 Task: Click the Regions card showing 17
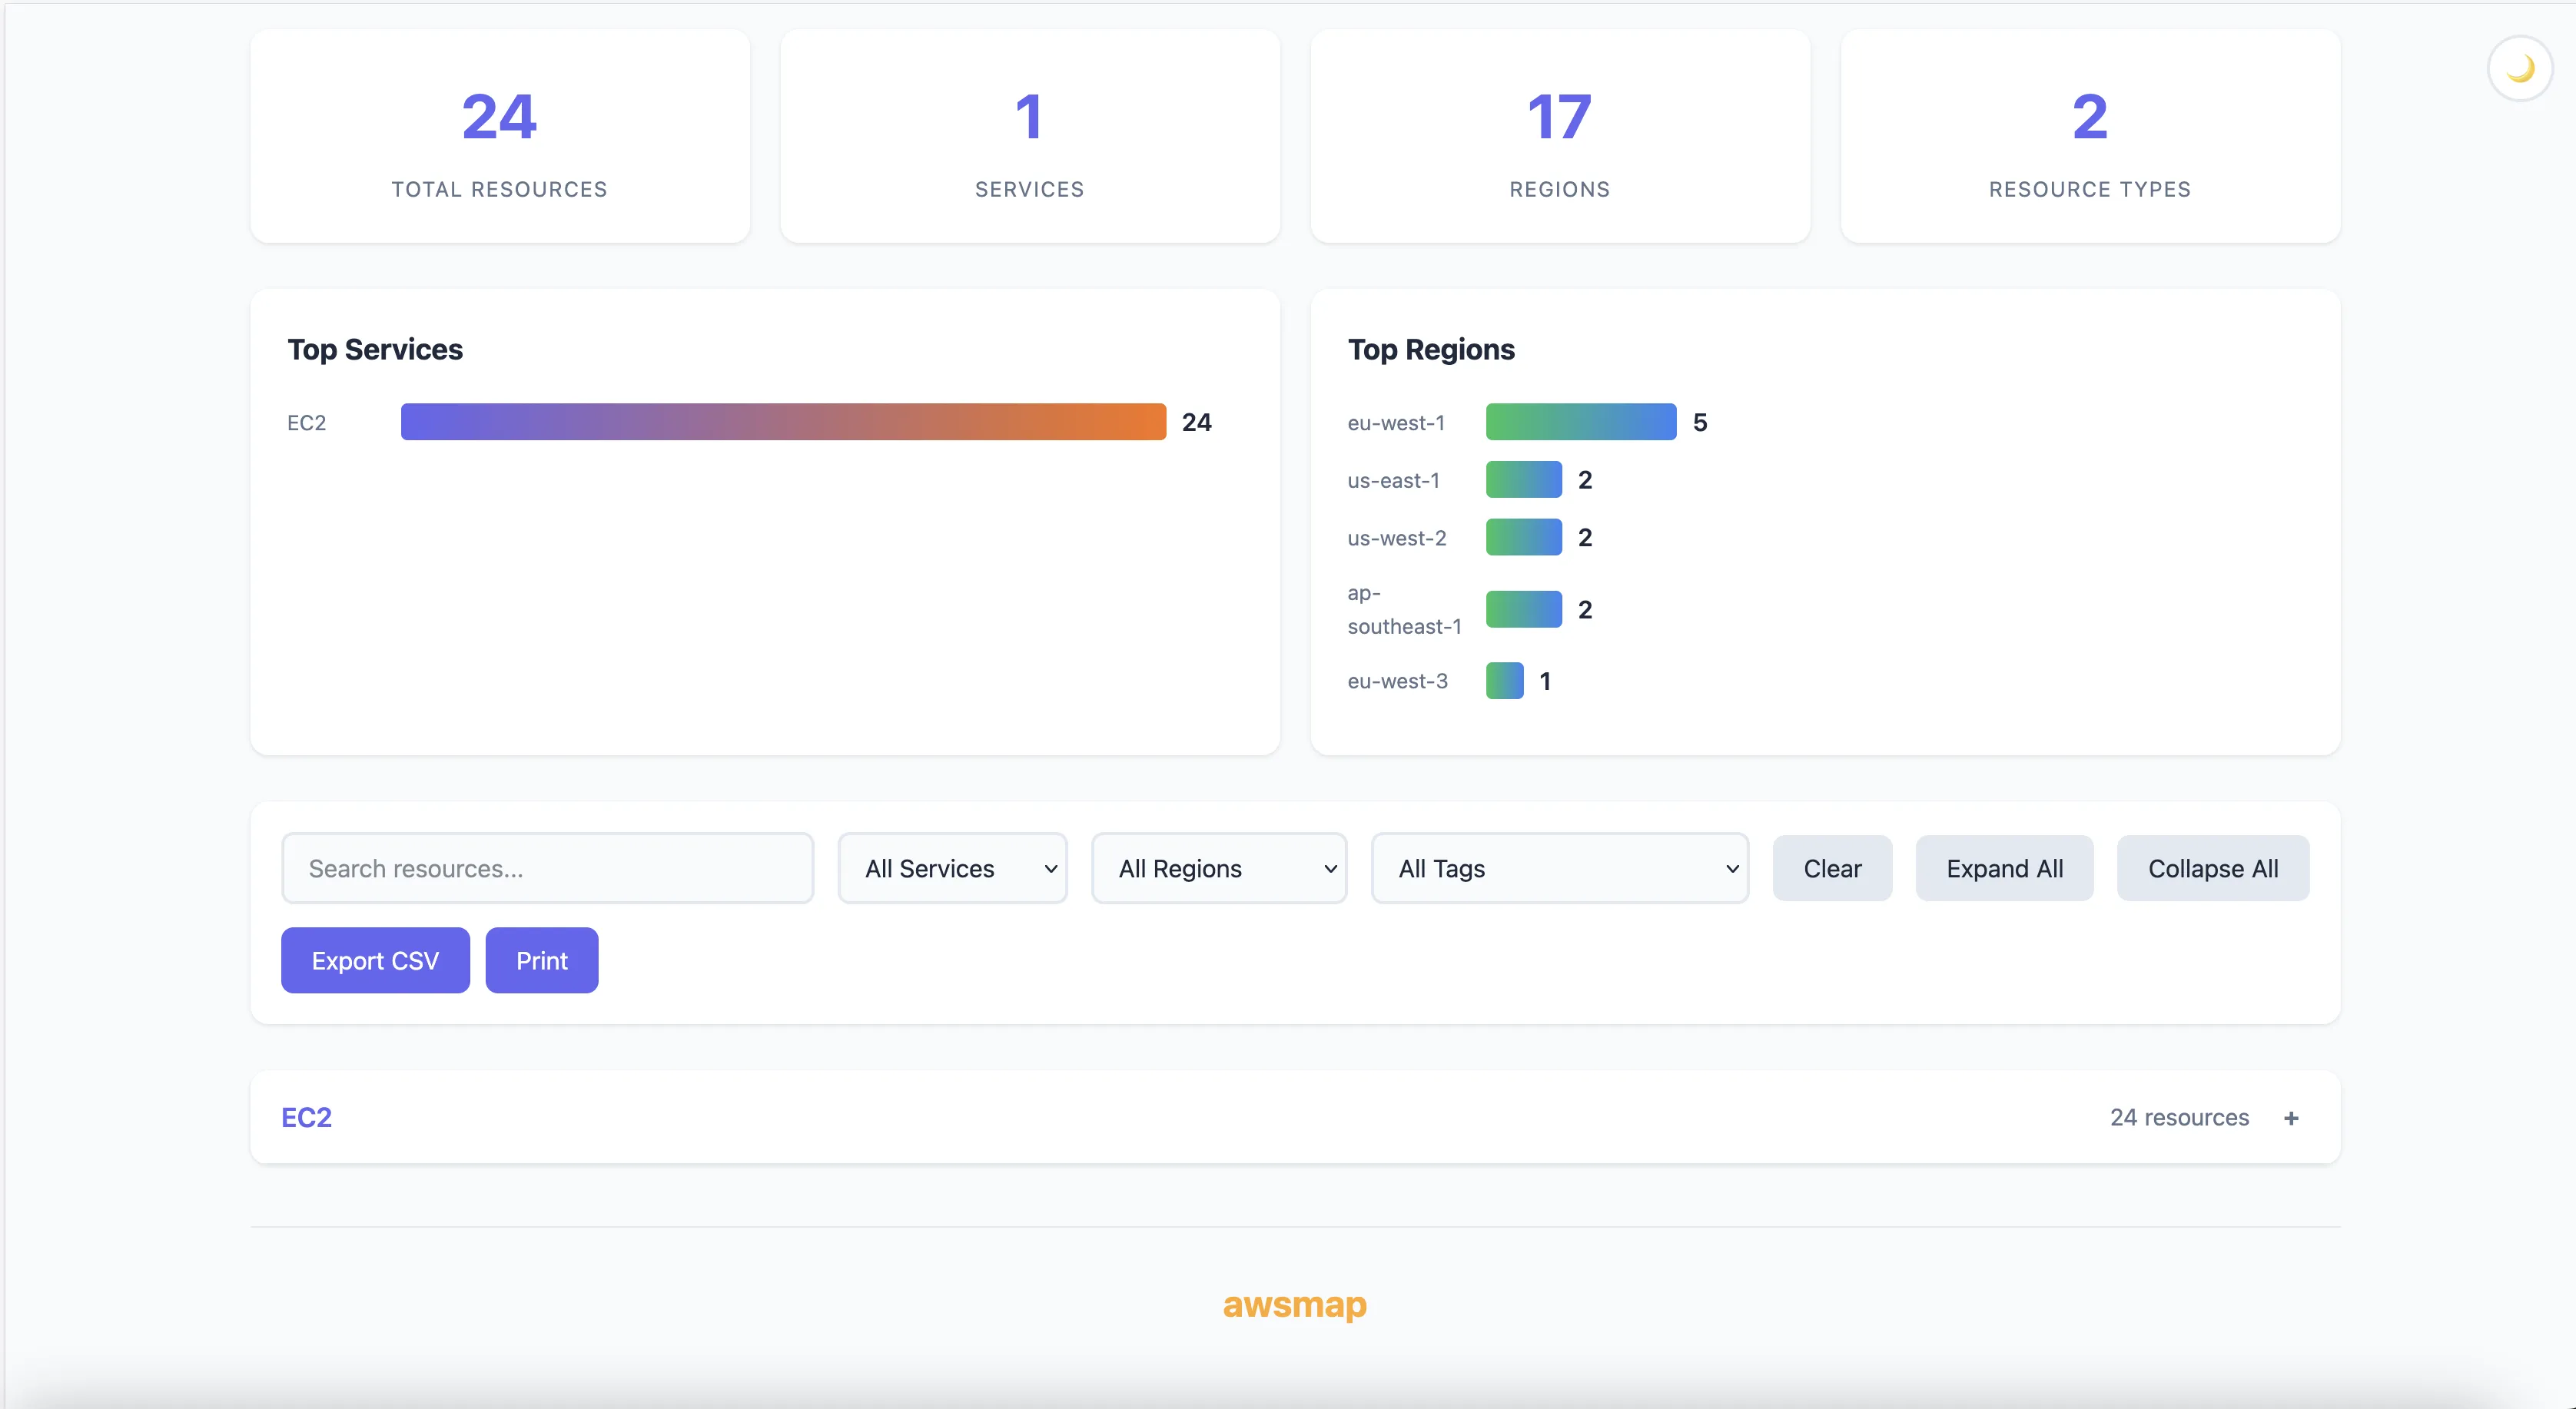click(x=1559, y=137)
